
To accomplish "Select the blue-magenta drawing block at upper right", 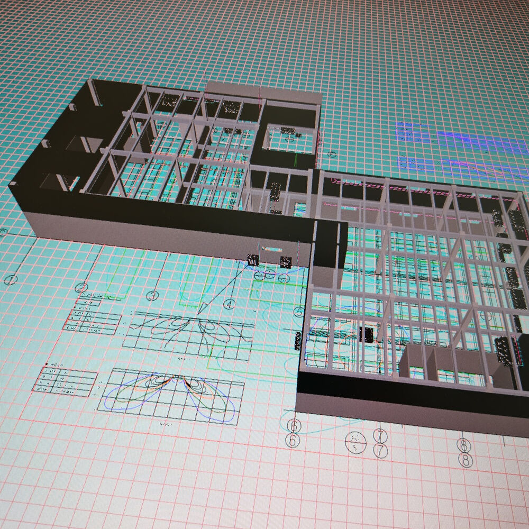I will [x=461, y=151].
